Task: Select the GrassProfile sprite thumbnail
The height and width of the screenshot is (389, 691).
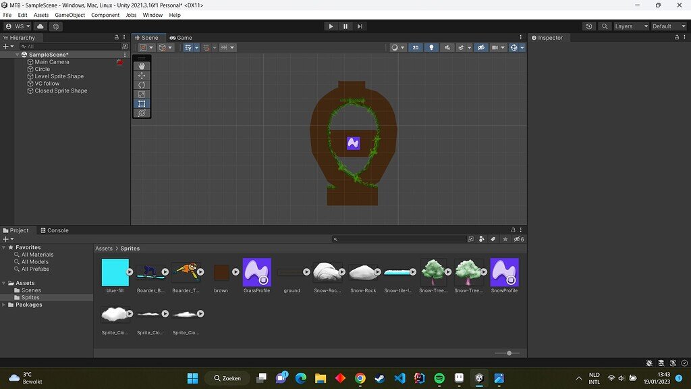Action: point(256,271)
